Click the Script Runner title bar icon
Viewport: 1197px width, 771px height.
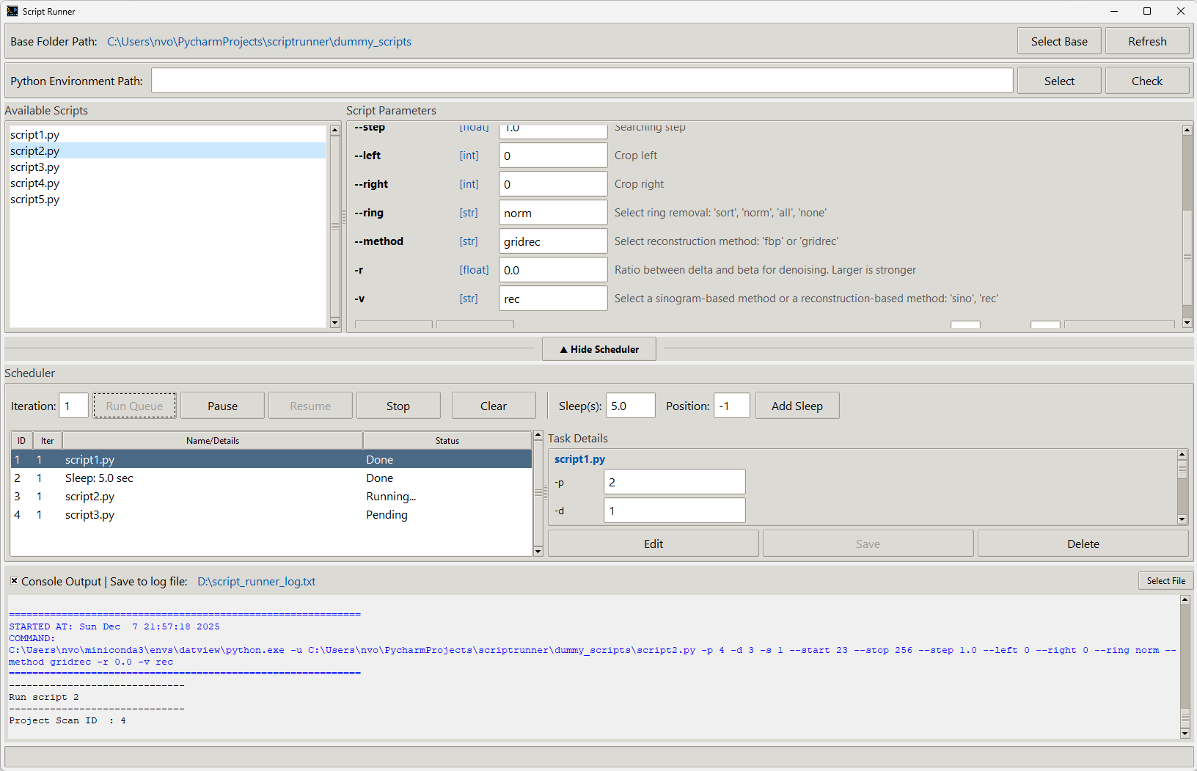point(12,11)
